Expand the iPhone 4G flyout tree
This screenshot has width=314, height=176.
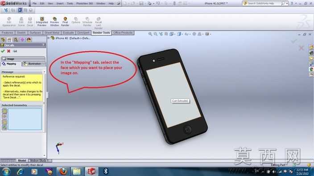[49, 38]
